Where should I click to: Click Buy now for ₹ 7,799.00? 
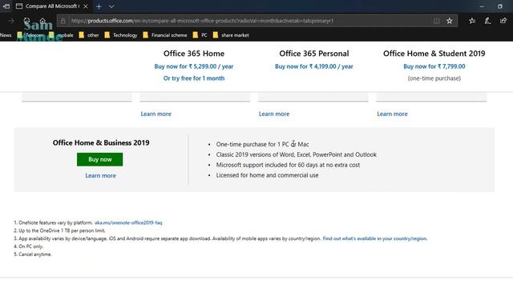[434, 66]
